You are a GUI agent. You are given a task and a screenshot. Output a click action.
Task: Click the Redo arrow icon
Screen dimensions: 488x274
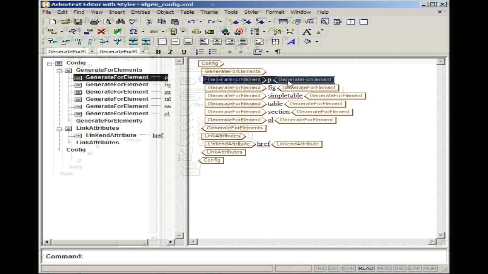point(211,22)
